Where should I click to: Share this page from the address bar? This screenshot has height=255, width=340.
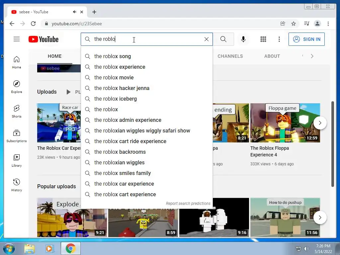[283, 24]
